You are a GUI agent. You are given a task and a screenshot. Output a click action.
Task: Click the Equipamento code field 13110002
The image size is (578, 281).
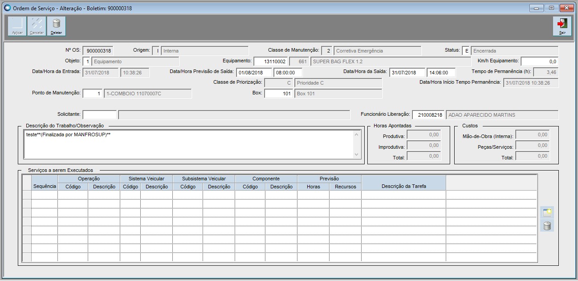coord(271,61)
